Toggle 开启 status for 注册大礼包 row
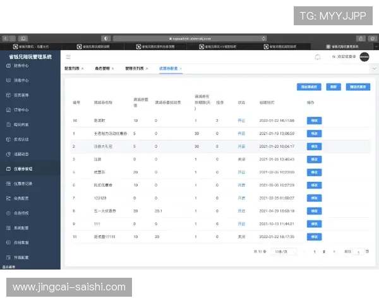The height and width of the screenshot is (303, 379). pos(241,146)
